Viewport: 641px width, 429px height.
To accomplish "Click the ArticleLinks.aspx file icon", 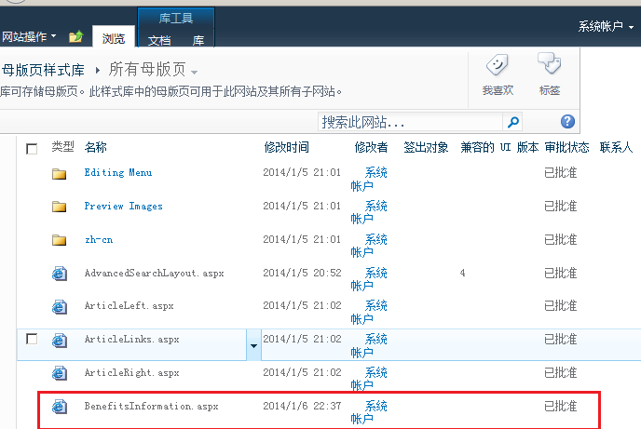I will pyautogui.click(x=60, y=340).
